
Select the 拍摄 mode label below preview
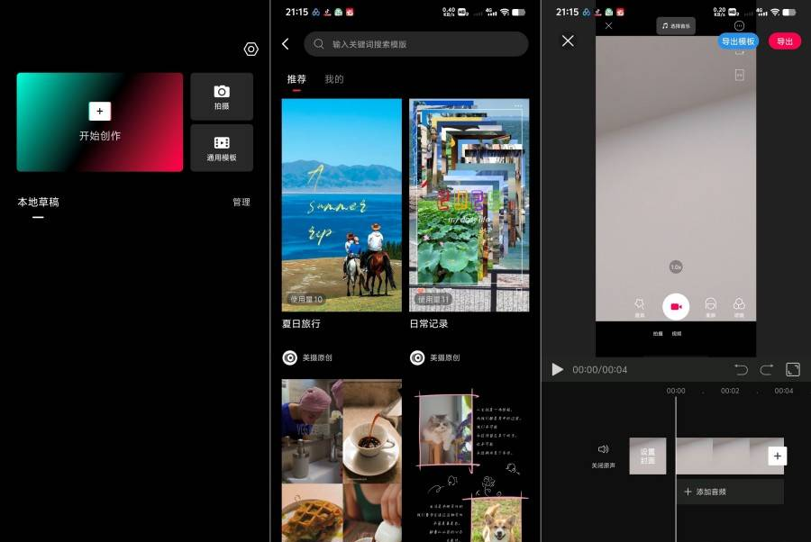point(658,334)
